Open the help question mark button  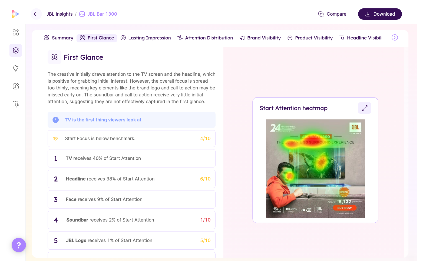tap(19, 245)
